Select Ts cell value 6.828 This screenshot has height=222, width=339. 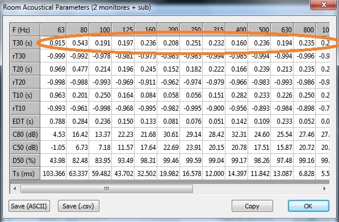[305, 173]
